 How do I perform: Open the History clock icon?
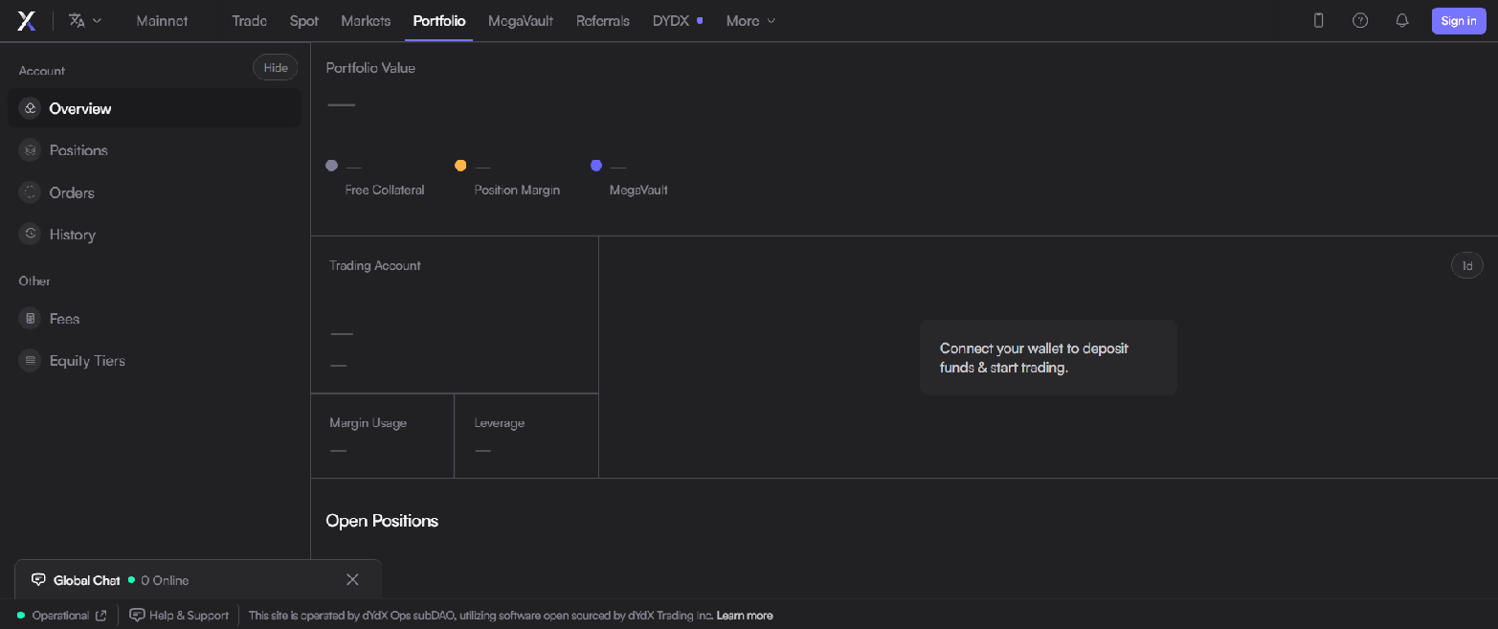coord(31,235)
